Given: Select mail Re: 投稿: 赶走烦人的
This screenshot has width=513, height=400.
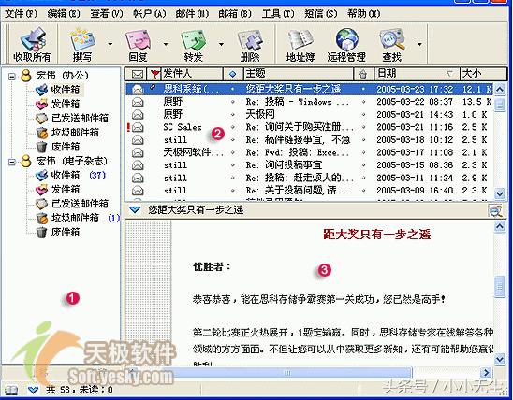Looking at the screenshot, I should [x=309, y=178].
